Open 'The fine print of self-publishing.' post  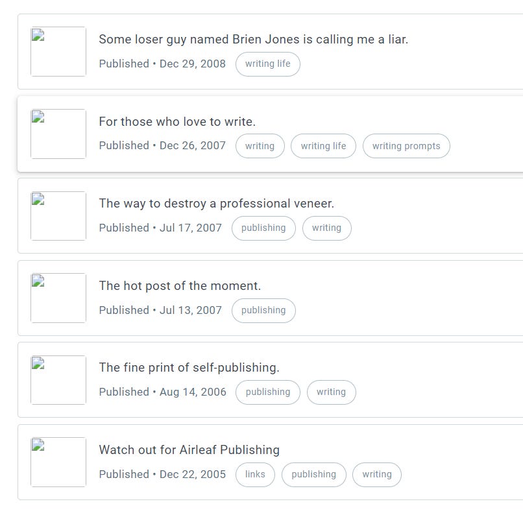189,367
